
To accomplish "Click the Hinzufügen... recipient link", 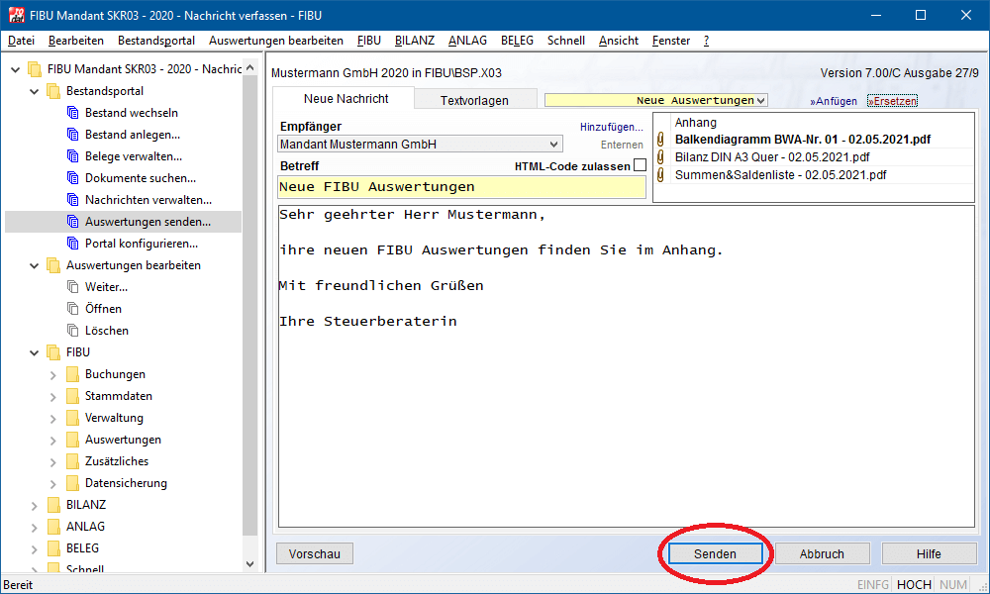I will (611, 127).
